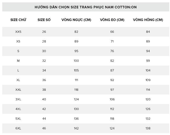The image size is (170, 135).
Task: Click the chart title "HƯỚNG DẪN CHỌN SIZE"
Action: (86, 7)
